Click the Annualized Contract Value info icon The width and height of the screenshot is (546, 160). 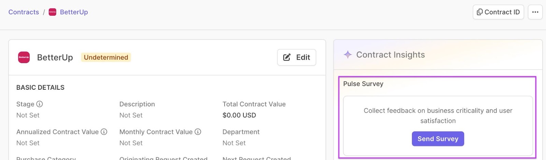click(104, 132)
